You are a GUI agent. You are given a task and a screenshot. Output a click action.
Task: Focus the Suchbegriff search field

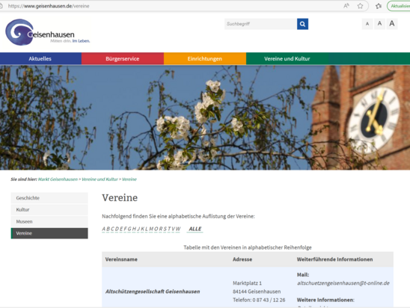pyautogui.click(x=260, y=24)
